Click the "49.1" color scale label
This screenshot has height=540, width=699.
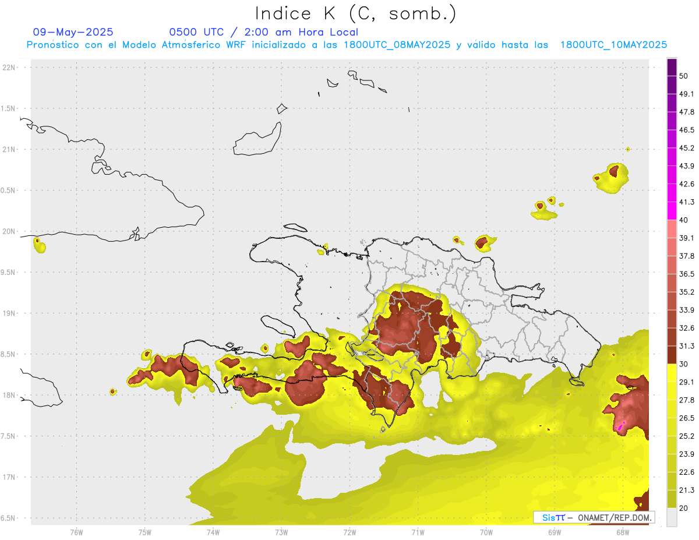pos(686,94)
